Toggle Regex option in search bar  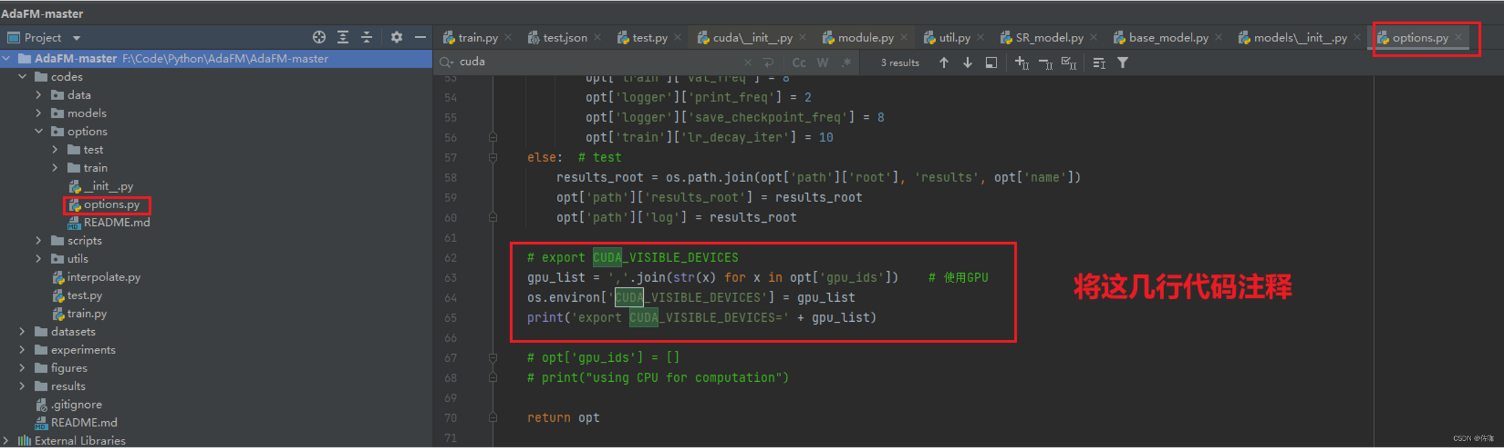click(846, 63)
